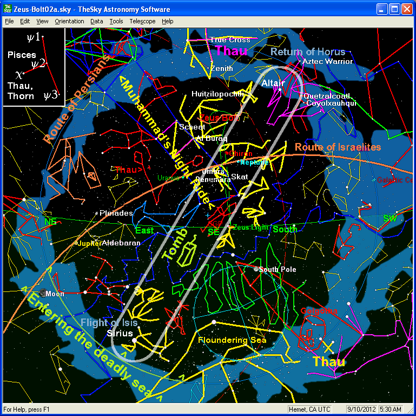The height and width of the screenshot is (416, 416).
Task: Select the Moon object on the chart
Action: click(43, 293)
